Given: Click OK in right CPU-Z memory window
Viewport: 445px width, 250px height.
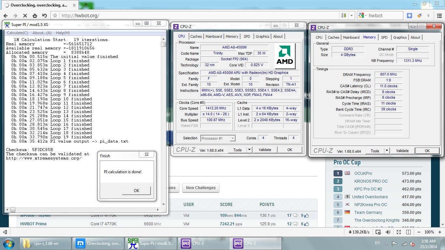Looking at the screenshot, I should (427, 151).
